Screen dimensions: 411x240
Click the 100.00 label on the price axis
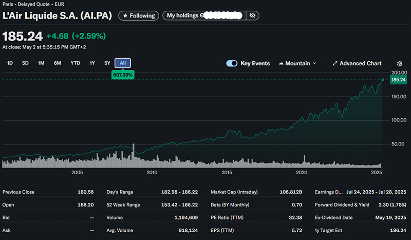point(399,120)
